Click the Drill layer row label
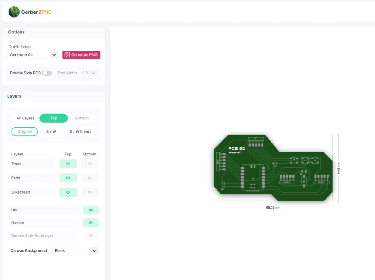Viewport: 375px width, 280px height. pyautogui.click(x=15, y=210)
